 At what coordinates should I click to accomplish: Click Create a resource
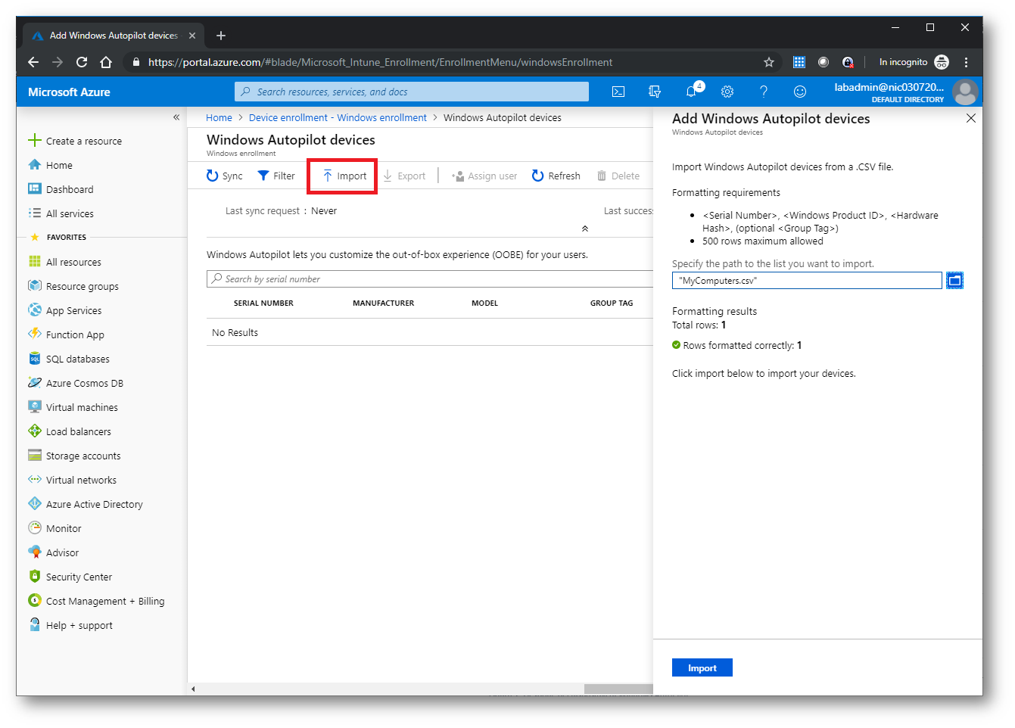(75, 141)
